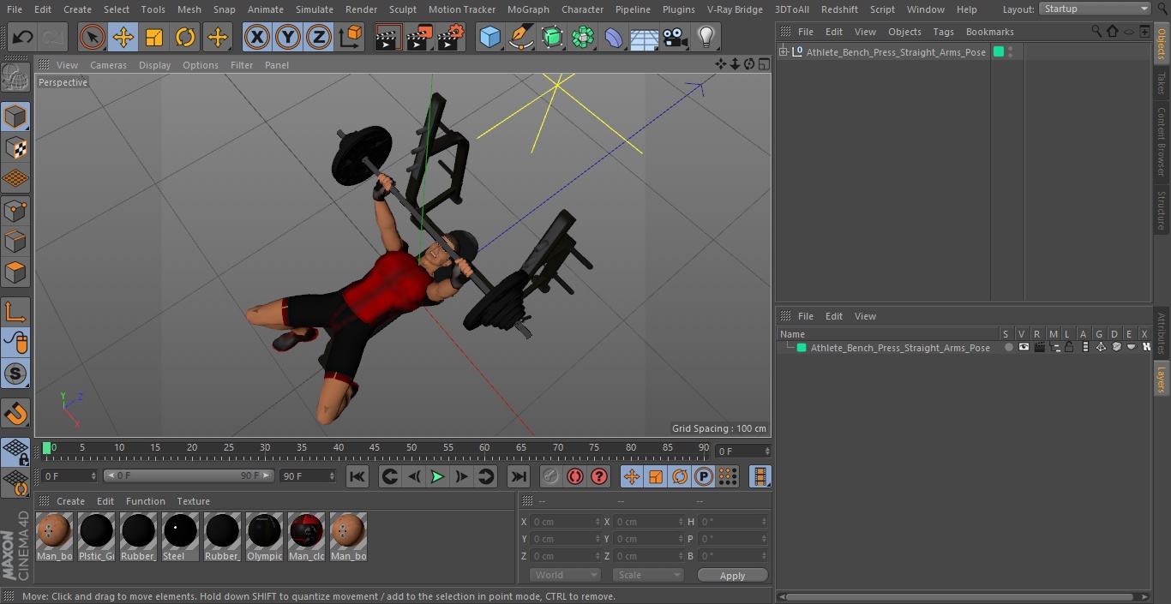Activate the Move tool in top toolbar

(x=123, y=38)
